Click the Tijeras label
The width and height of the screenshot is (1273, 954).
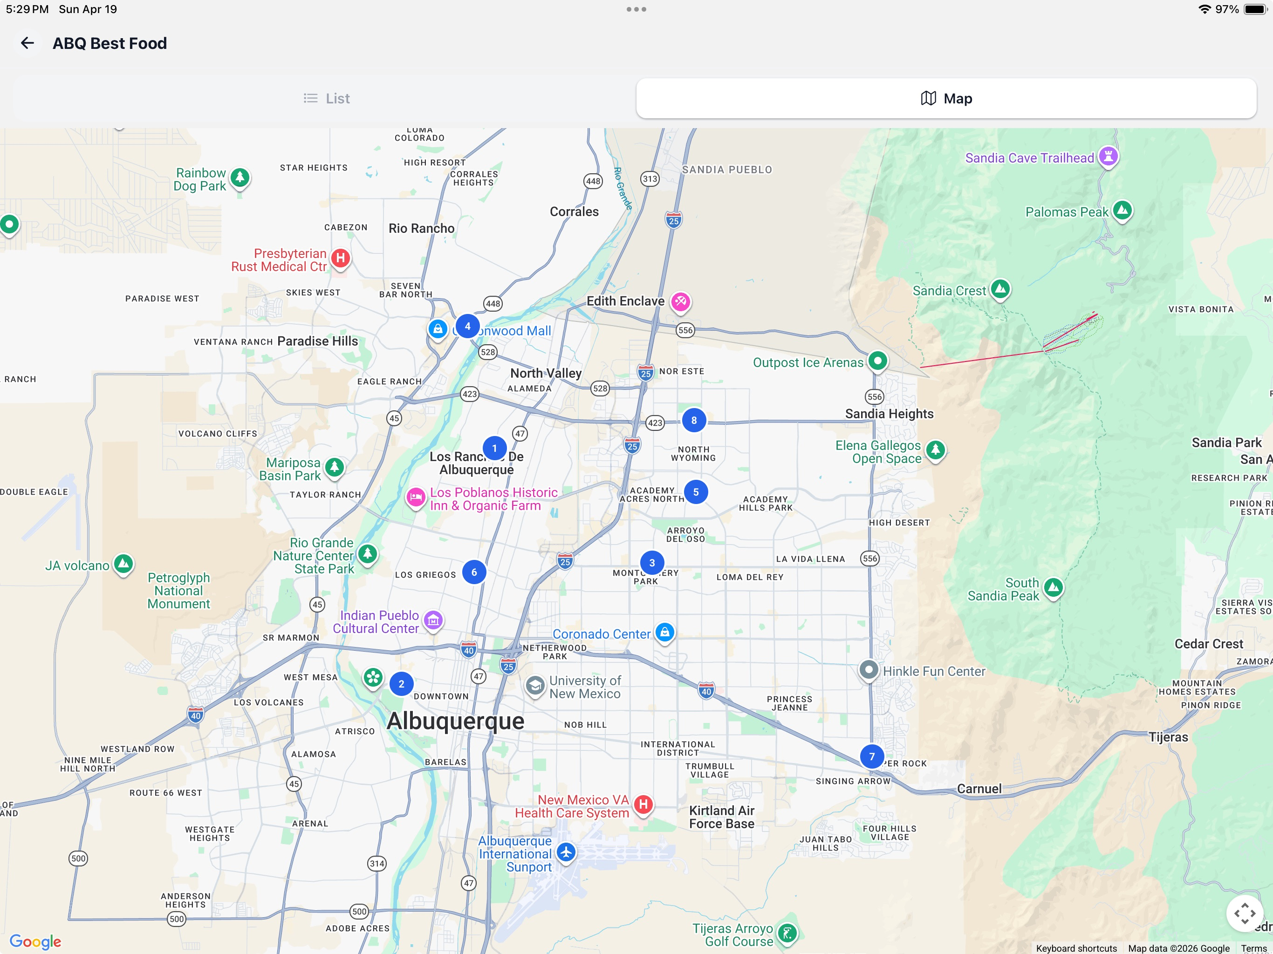point(1168,737)
